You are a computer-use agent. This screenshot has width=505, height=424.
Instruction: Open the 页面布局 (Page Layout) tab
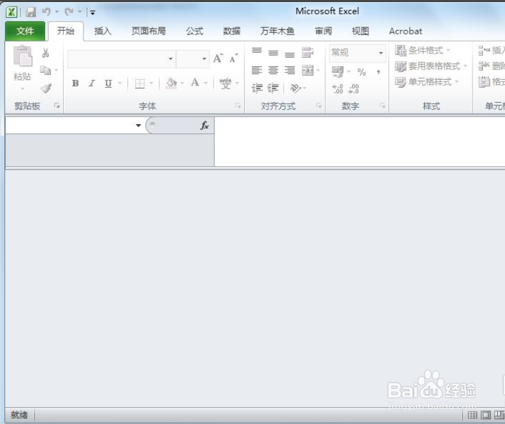click(148, 31)
